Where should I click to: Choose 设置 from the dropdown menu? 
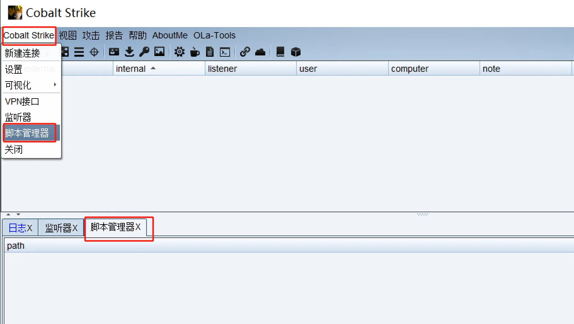click(31, 69)
